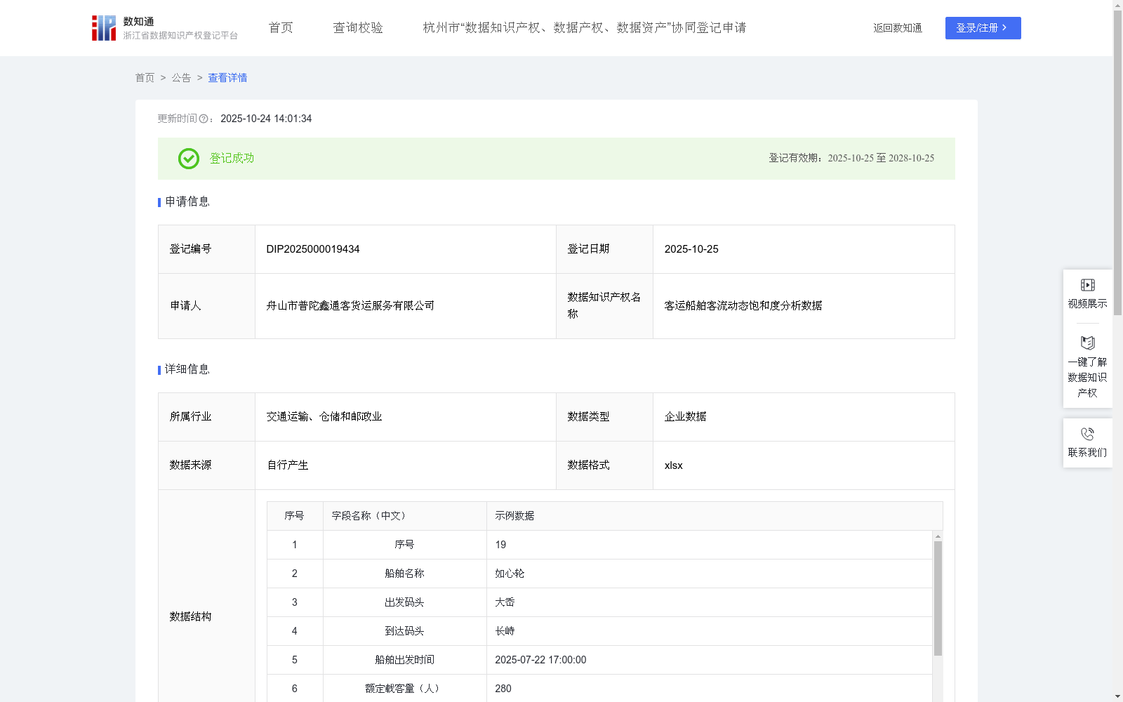Viewport: 1123px width, 702px height.
Task: Click the 联系我们 phone icon
Action: (1088, 434)
